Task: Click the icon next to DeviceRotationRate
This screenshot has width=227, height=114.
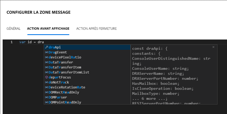Action: (47, 87)
